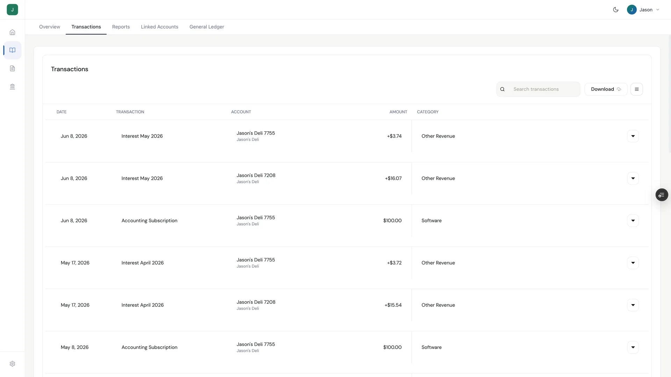
Task: Open the Home sidebar icon
Action: coord(12,32)
